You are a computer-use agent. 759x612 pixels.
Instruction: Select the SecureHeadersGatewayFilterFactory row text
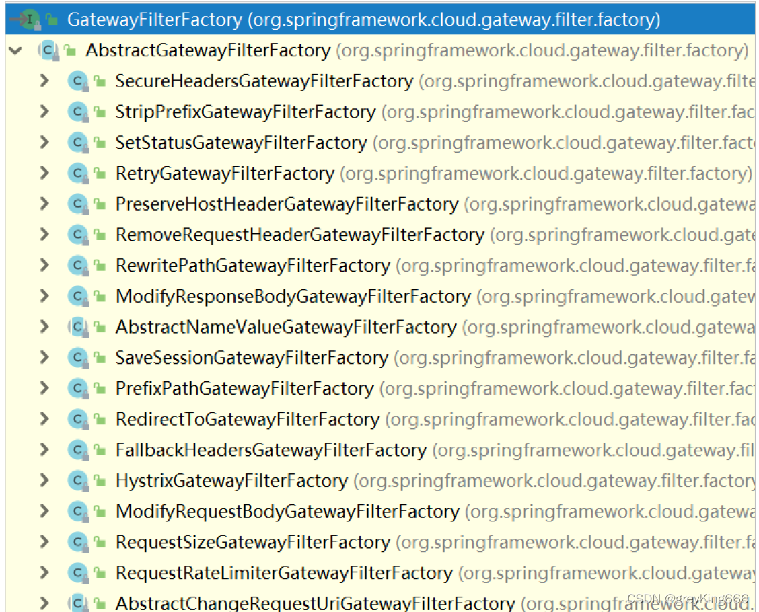click(x=435, y=81)
